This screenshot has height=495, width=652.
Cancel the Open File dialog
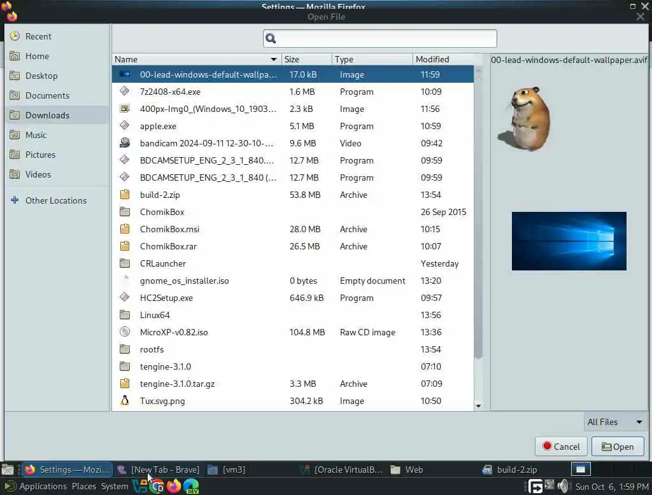click(x=561, y=447)
